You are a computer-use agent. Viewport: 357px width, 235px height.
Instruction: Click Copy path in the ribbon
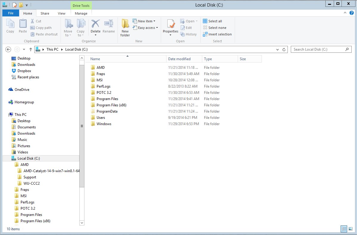click(41, 28)
